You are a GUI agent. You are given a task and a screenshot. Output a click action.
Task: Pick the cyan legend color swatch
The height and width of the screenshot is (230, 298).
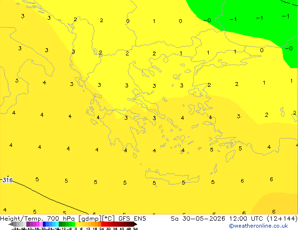coord(57,224)
